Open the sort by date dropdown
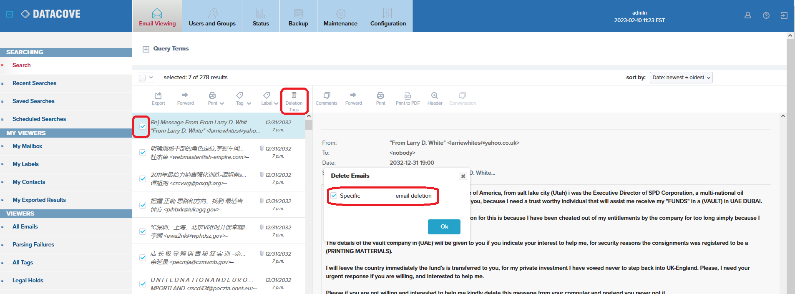 click(681, 78)
